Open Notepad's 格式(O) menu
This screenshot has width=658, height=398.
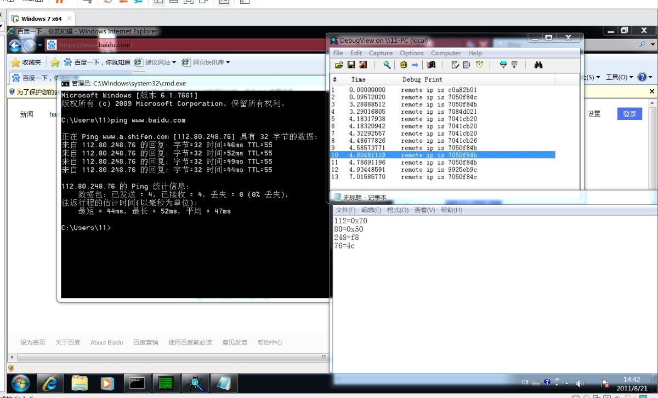pos(398,210)
